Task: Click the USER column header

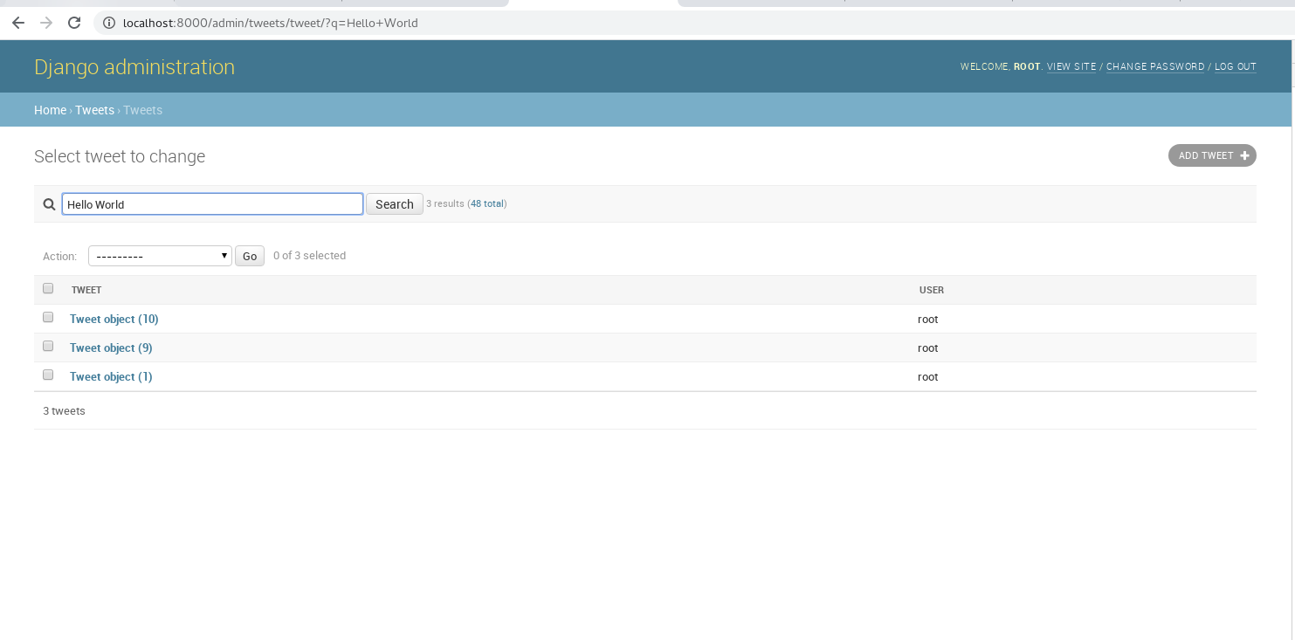Action: (x=932, y=290)
